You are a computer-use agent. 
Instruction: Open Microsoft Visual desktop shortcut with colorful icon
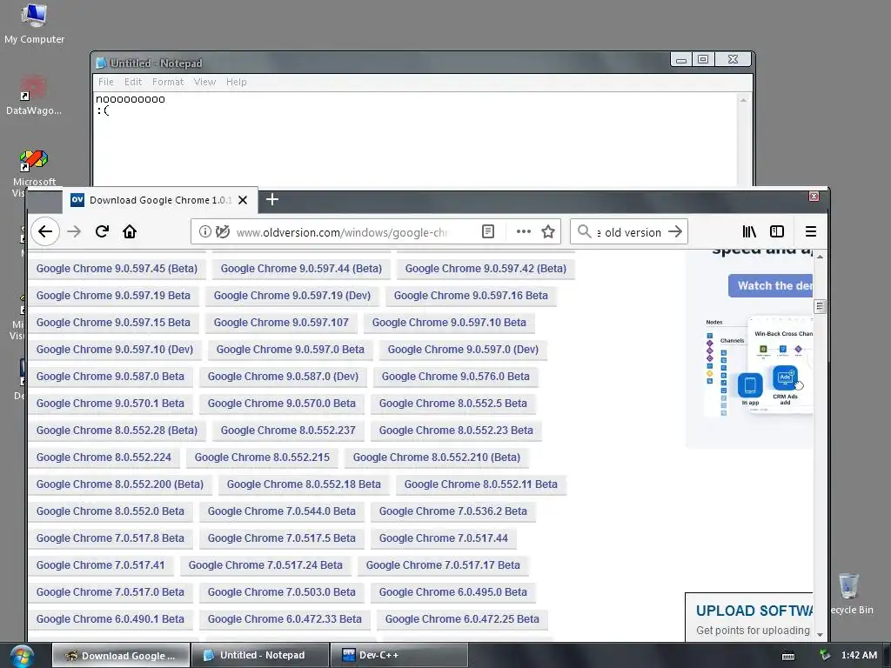pyautogui.click(x=34, y=172)
